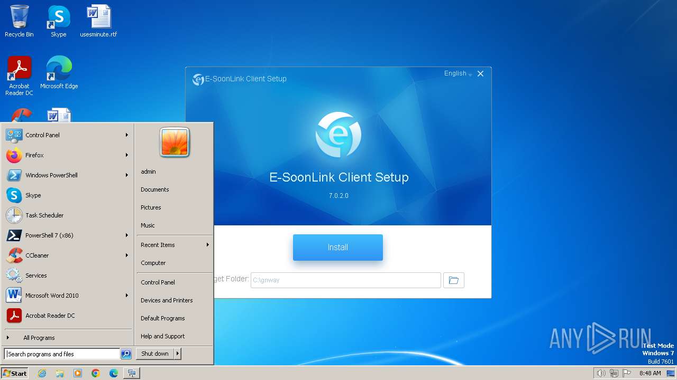Open English language dropdown

458,73
